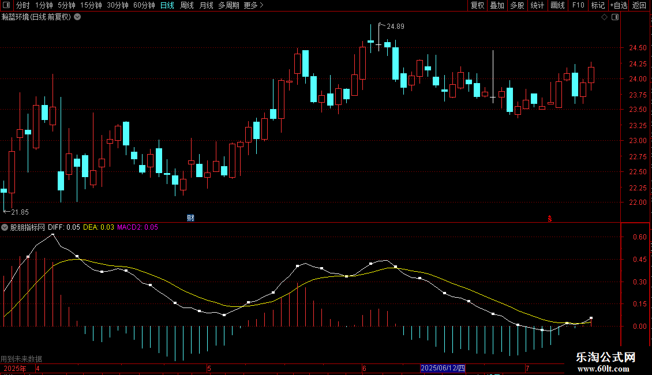Click the 返回 back button
This screenshot has height=375, width=652.
coord(639,5)
